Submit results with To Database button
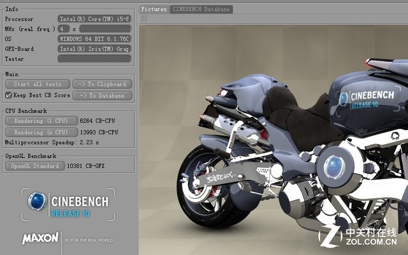408x255 pixels. (102, 96)
